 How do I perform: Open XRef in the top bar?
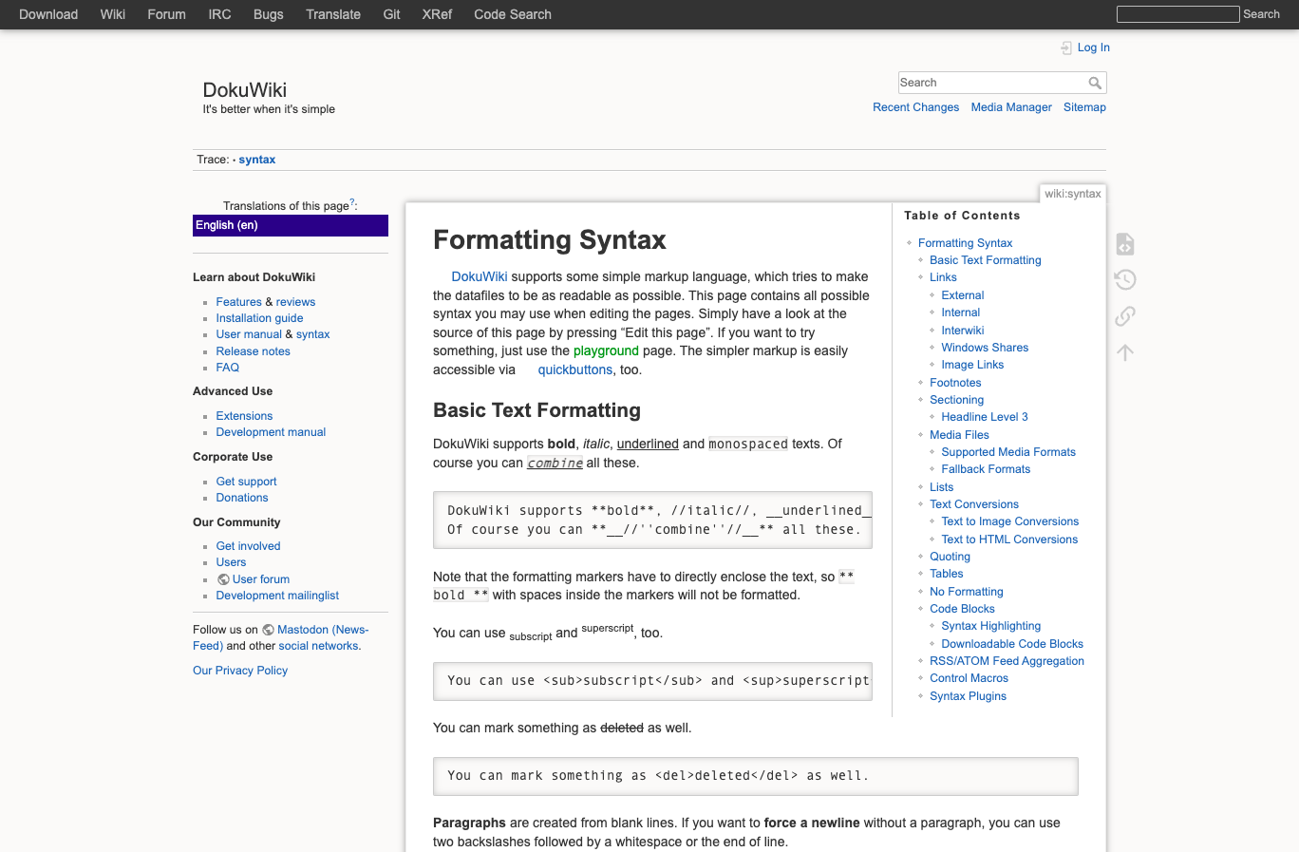coord(437,14)
